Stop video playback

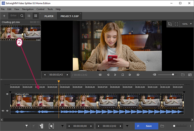(x=123, y=74)
